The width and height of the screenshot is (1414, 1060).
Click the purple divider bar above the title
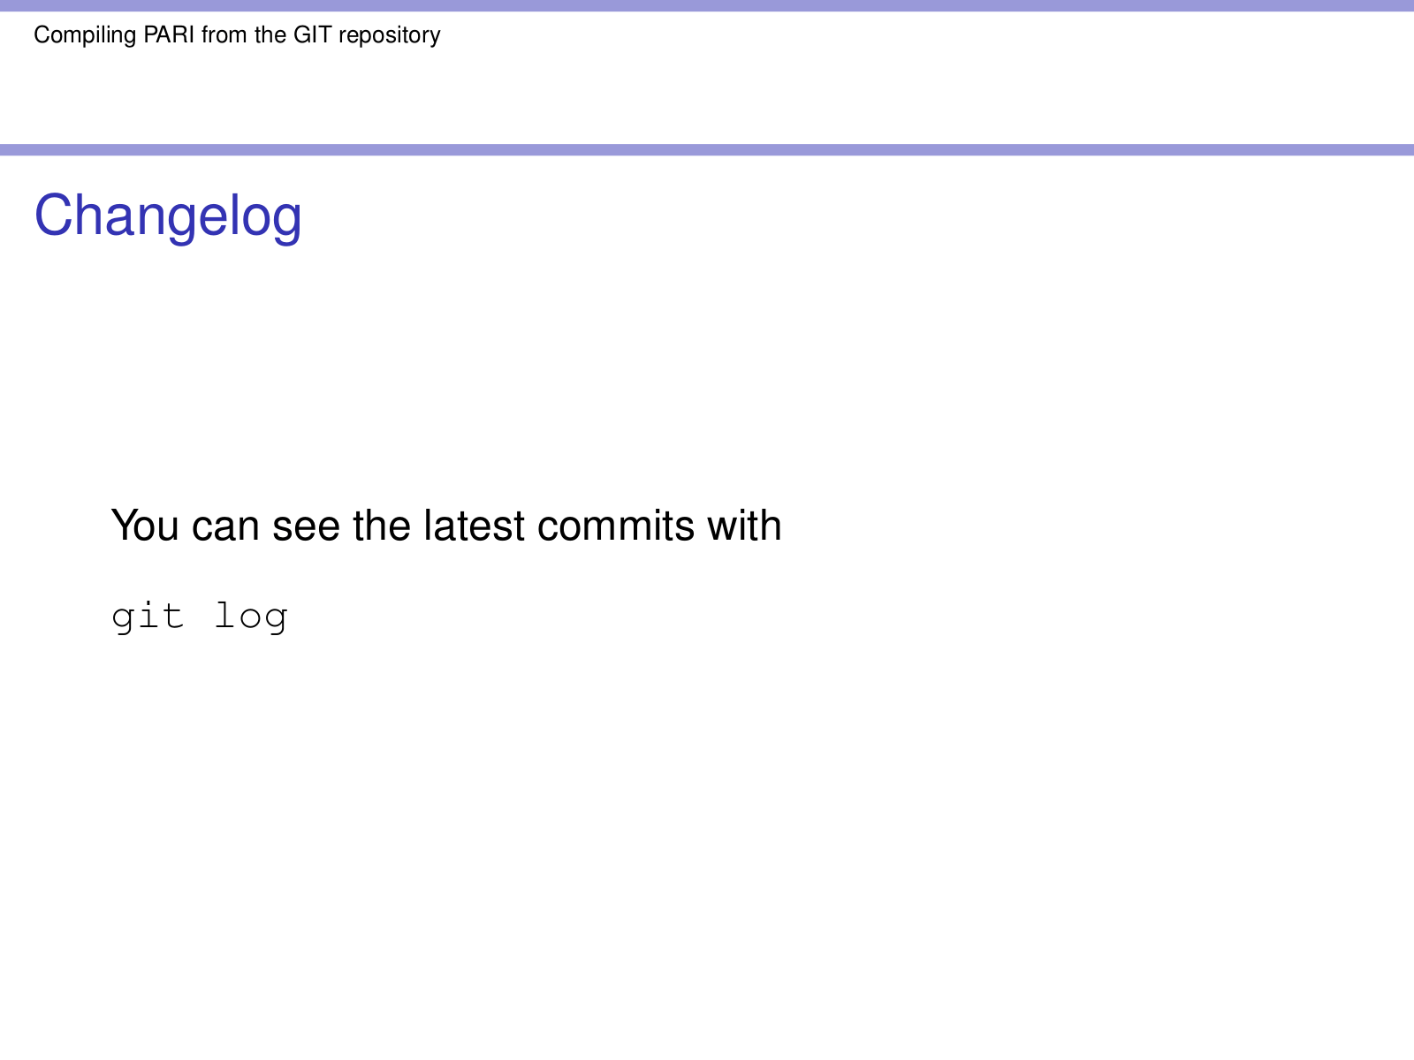tap(707, 149)
